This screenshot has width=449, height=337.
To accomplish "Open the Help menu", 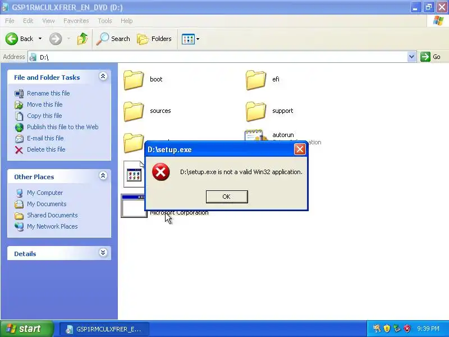I will 126,21.
